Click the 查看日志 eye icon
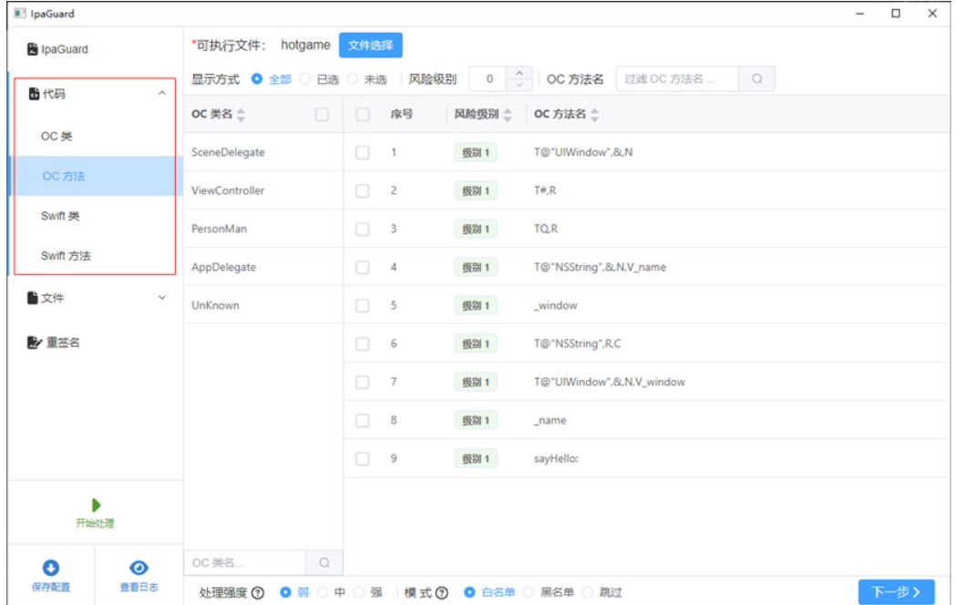This screenshot has width=964, height=605. [138, 568]
